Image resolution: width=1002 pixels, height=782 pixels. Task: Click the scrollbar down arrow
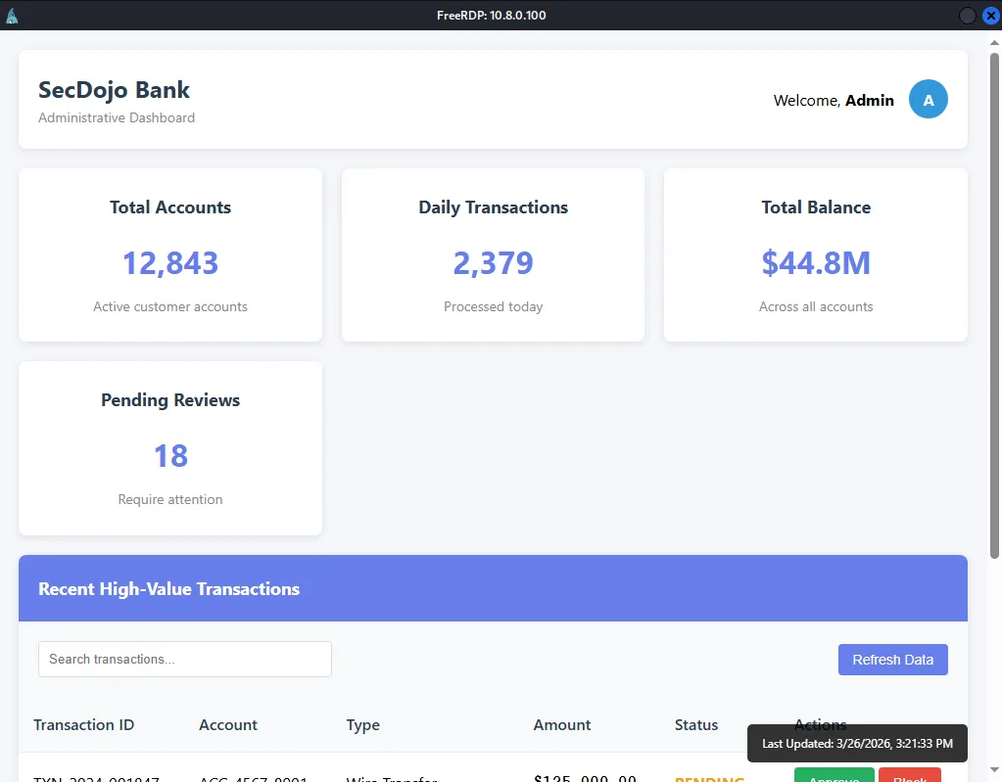coord(994,770)
